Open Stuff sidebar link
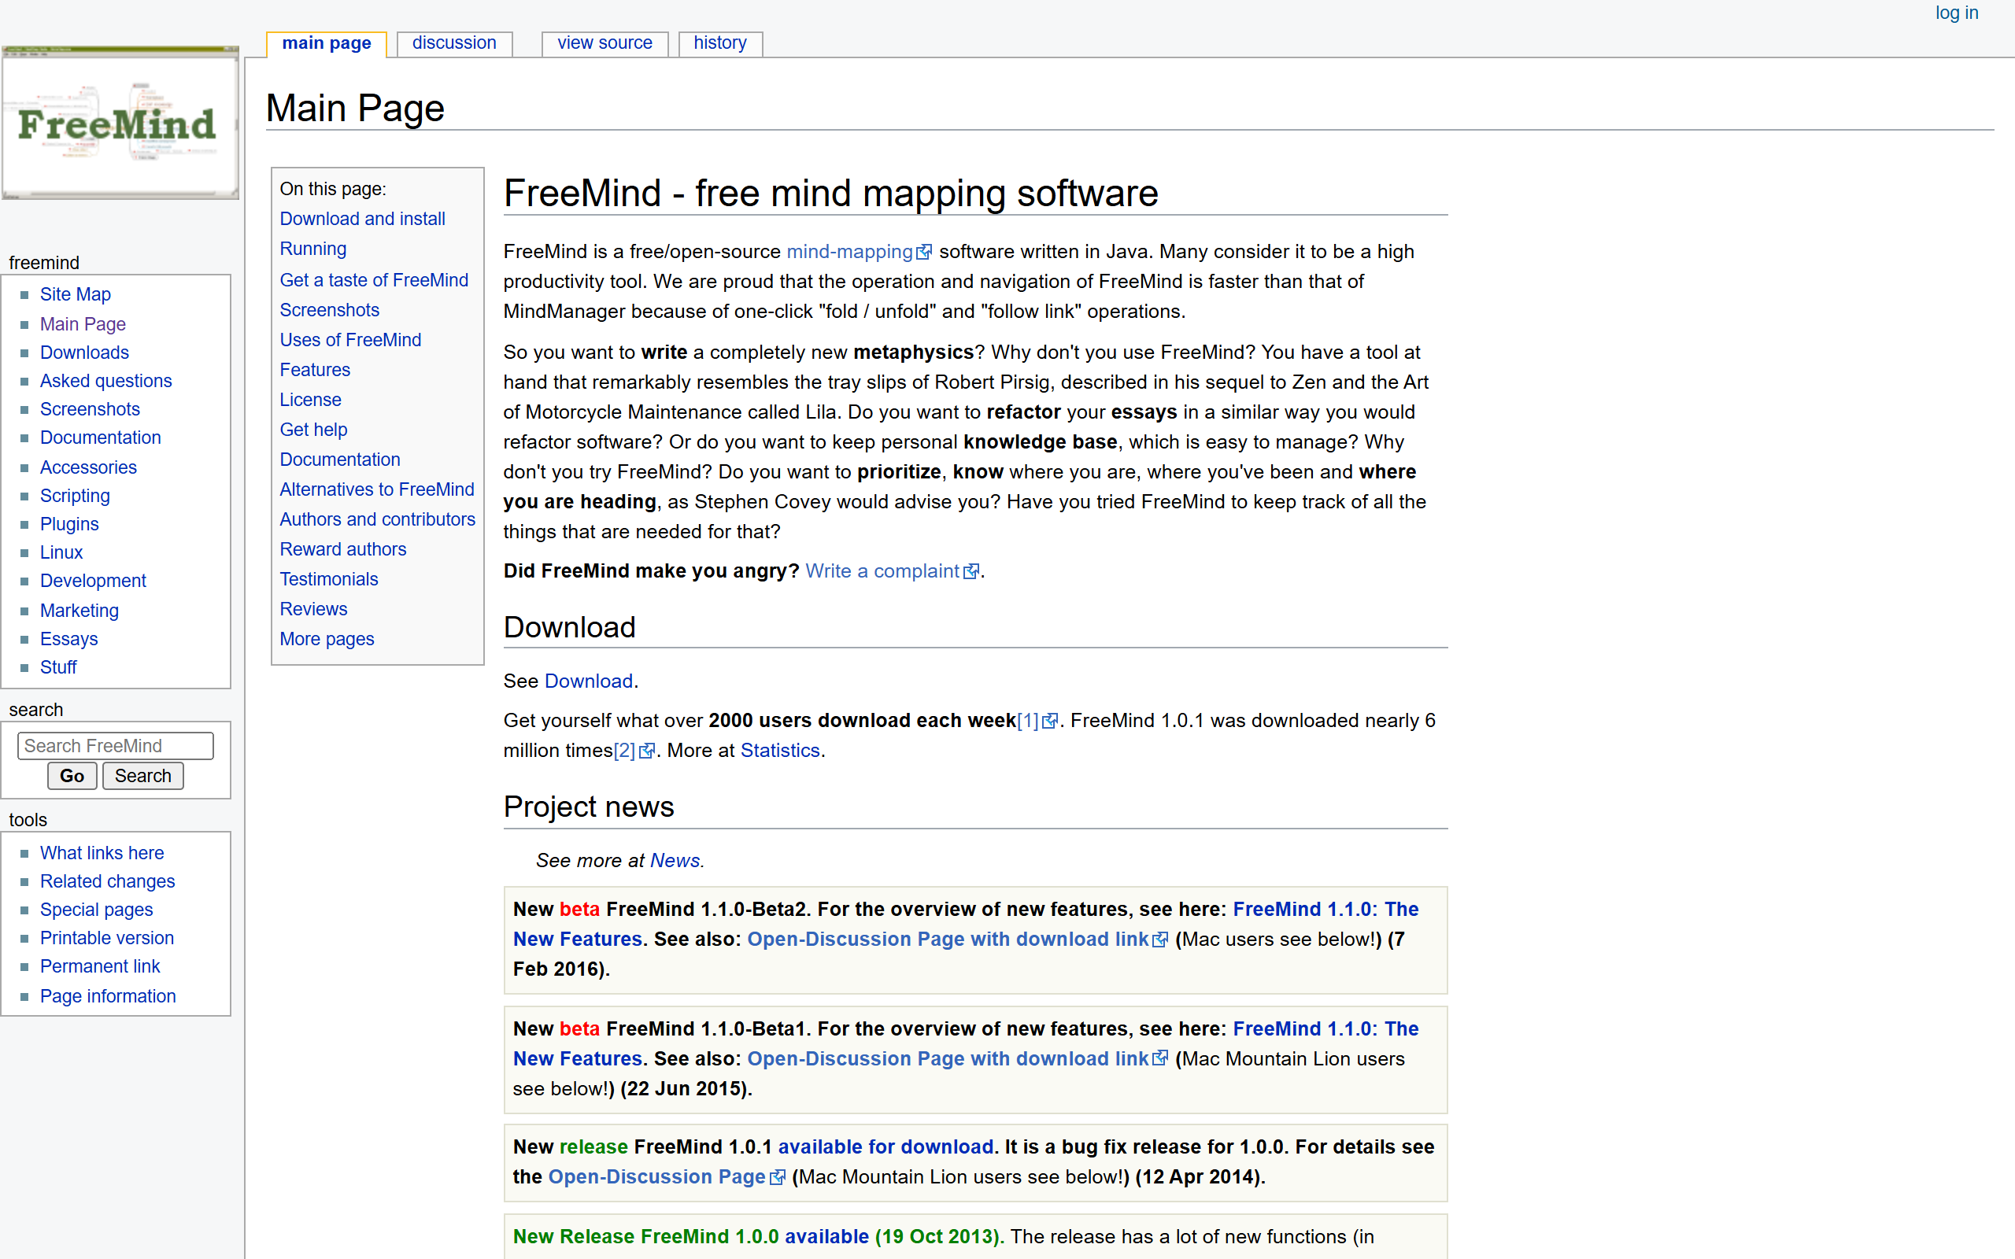 pyautogui.click(x=58, y=667)
